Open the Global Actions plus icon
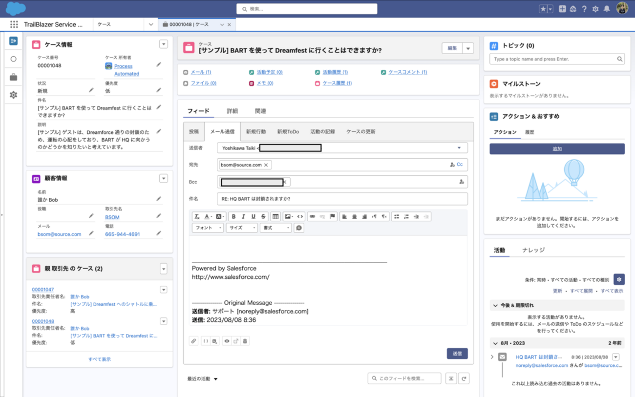The height and width of the screenshot is (397, 635). pos(562,9)
